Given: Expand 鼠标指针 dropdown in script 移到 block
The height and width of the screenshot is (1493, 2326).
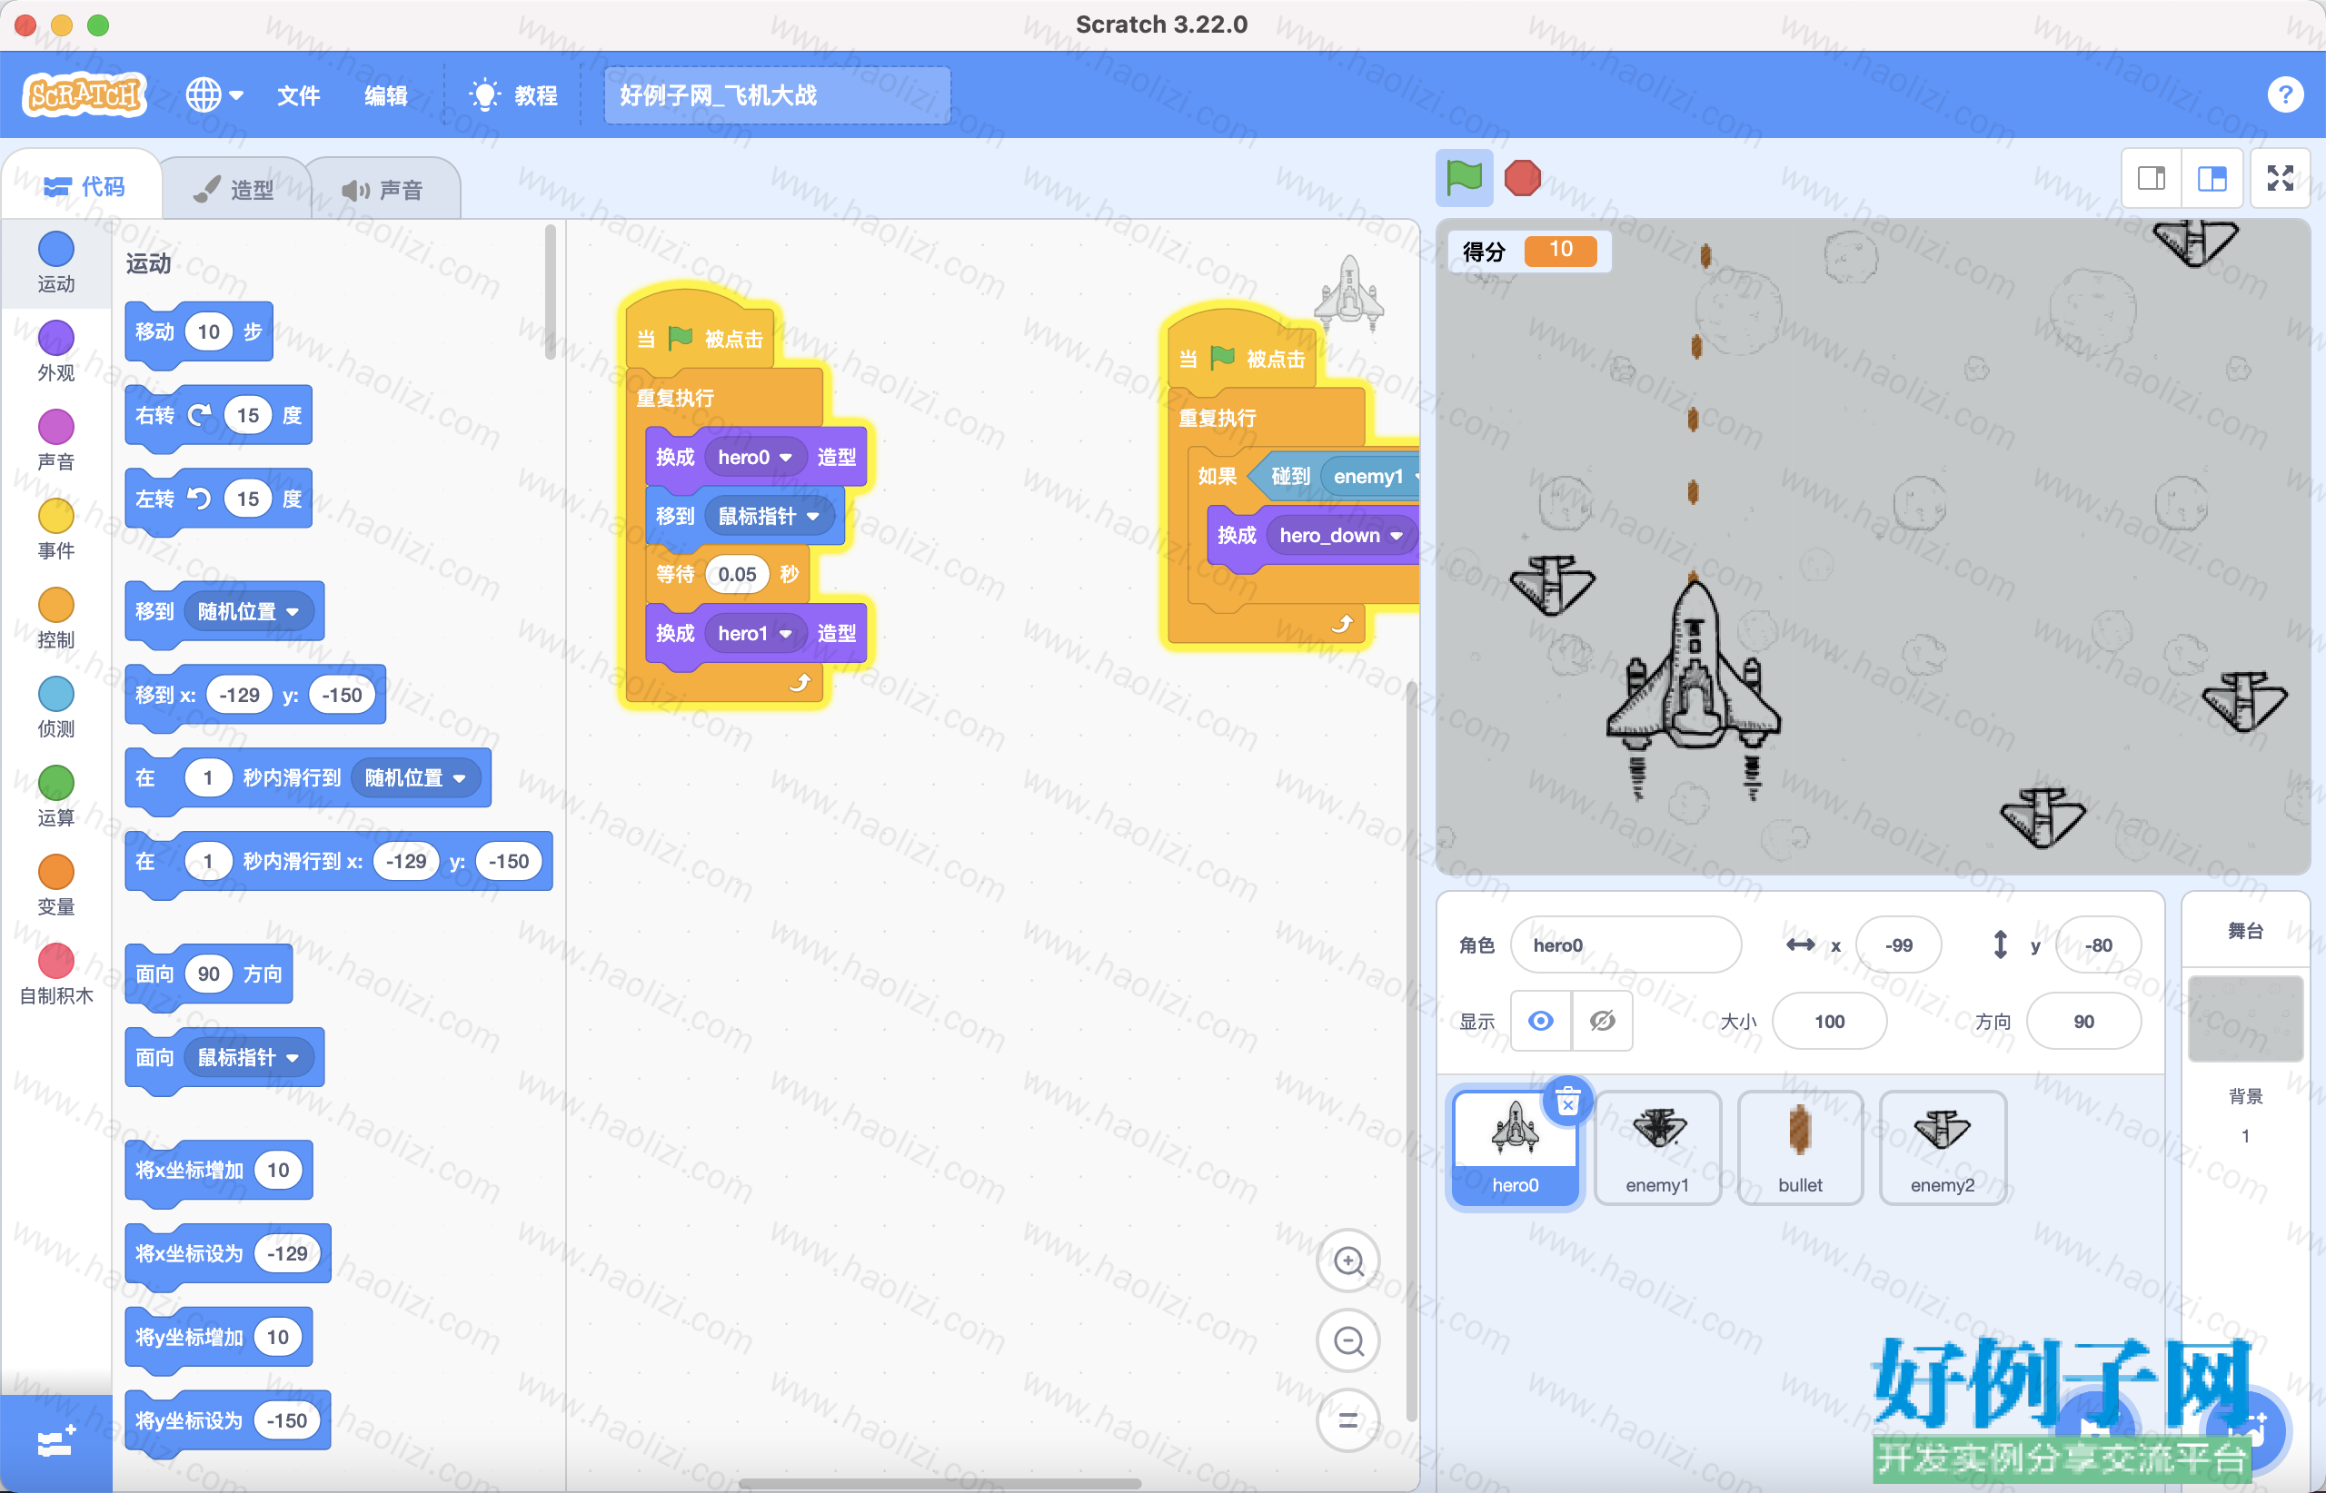Looking at the screenshot, I should 770,516.
